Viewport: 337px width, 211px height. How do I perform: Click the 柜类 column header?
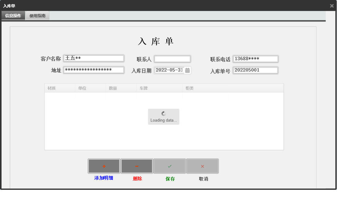click(190, 88)
